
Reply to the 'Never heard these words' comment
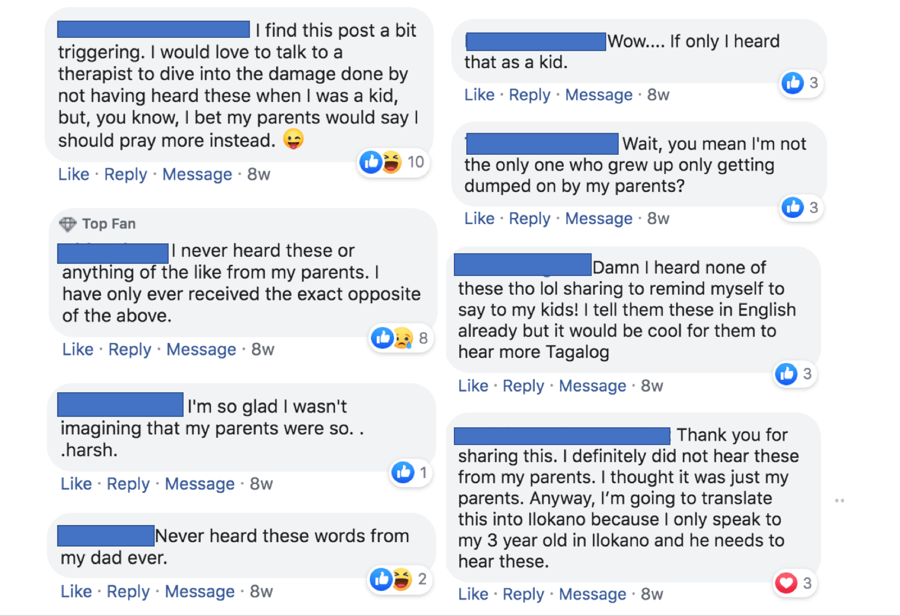point(127,592)
